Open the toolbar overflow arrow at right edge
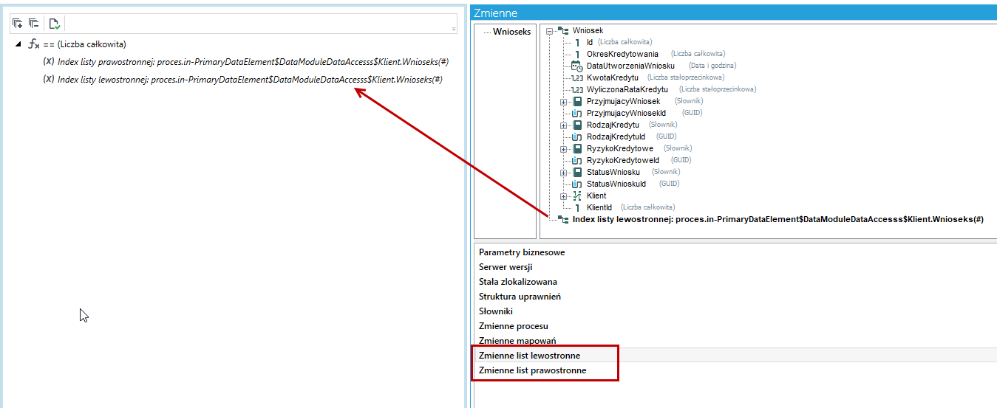 454,29
